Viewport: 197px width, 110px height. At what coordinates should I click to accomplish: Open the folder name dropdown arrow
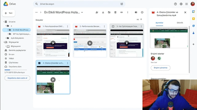tap(82, 13)
